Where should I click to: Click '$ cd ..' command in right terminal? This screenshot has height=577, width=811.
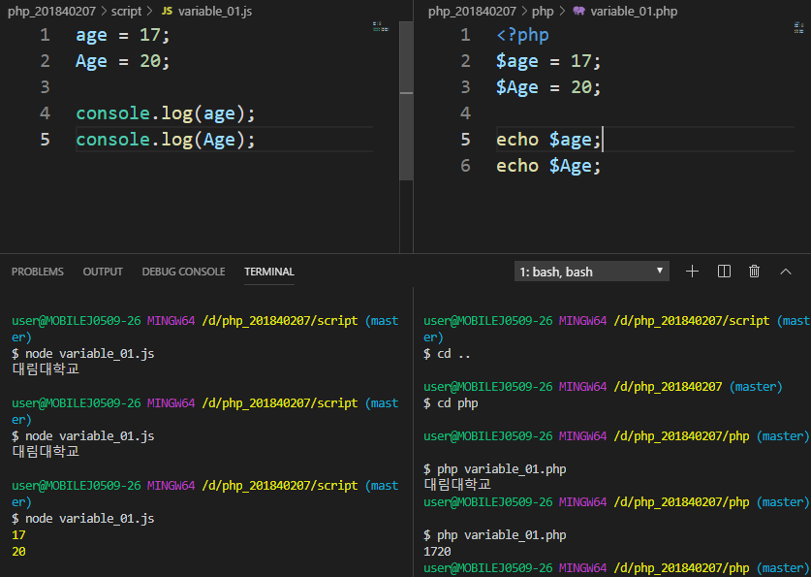pyautogui.click(x=447, y=354)
